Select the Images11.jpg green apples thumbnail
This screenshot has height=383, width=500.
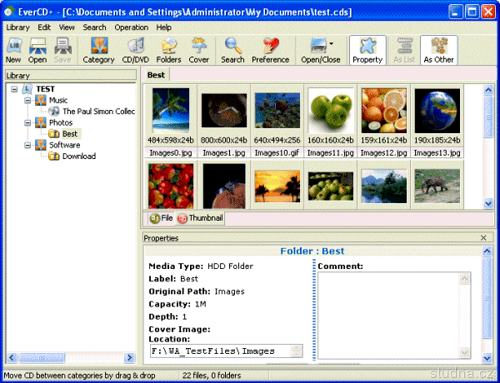331,110
